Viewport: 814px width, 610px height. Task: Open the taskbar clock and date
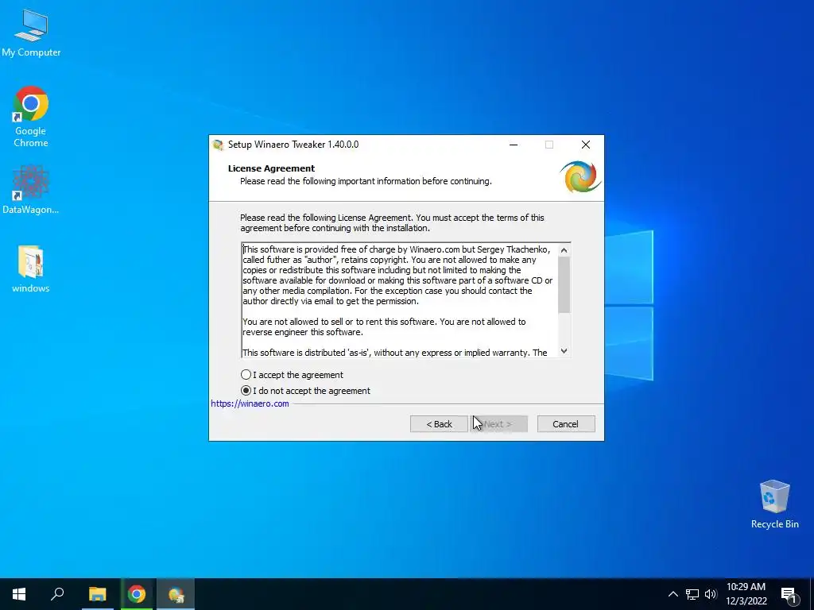(x=746, y=594)
